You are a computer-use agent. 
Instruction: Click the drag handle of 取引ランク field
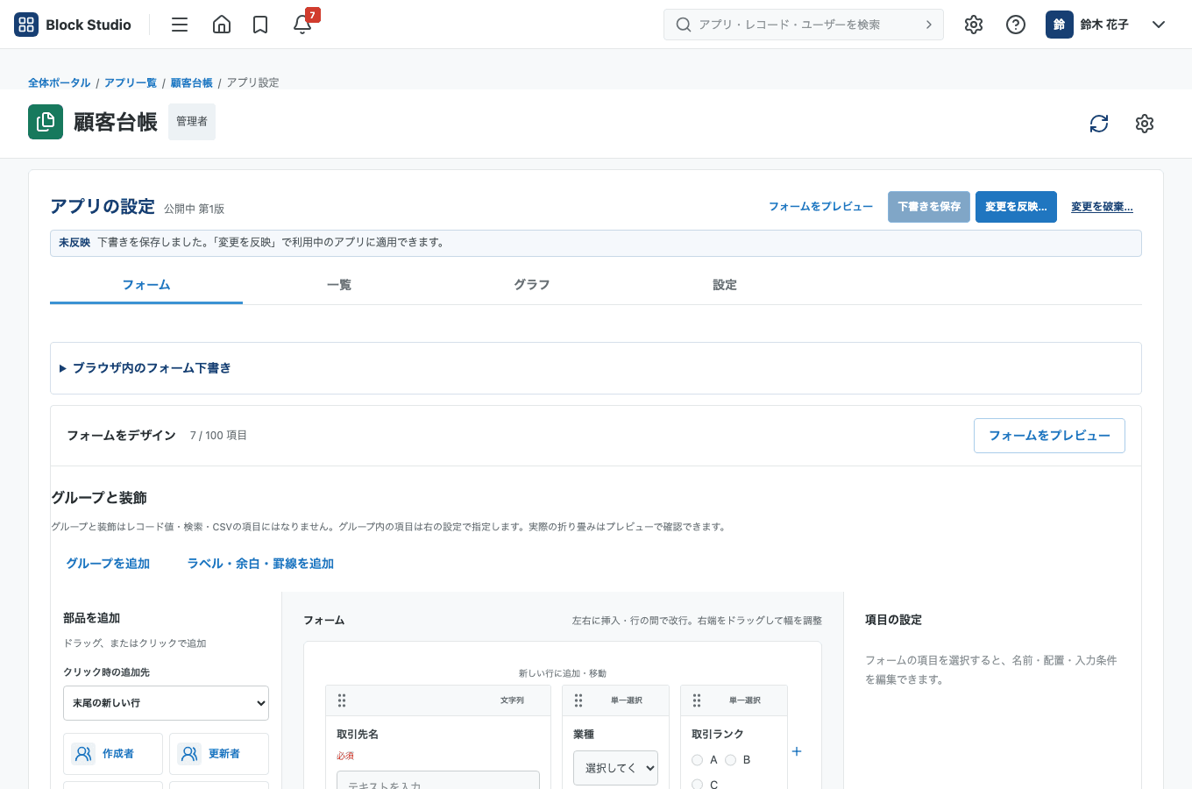pyautogui.click(x=697, y=700)
